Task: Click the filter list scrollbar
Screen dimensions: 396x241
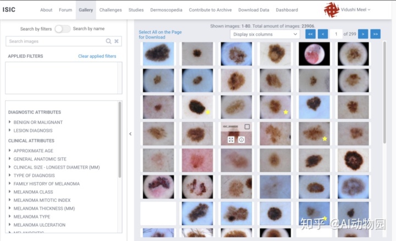Action: coord(120,139)
